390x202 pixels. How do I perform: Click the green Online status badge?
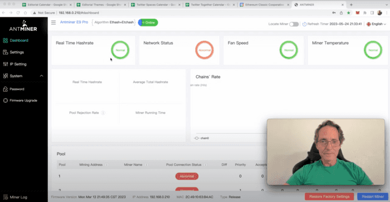point(148,22)
